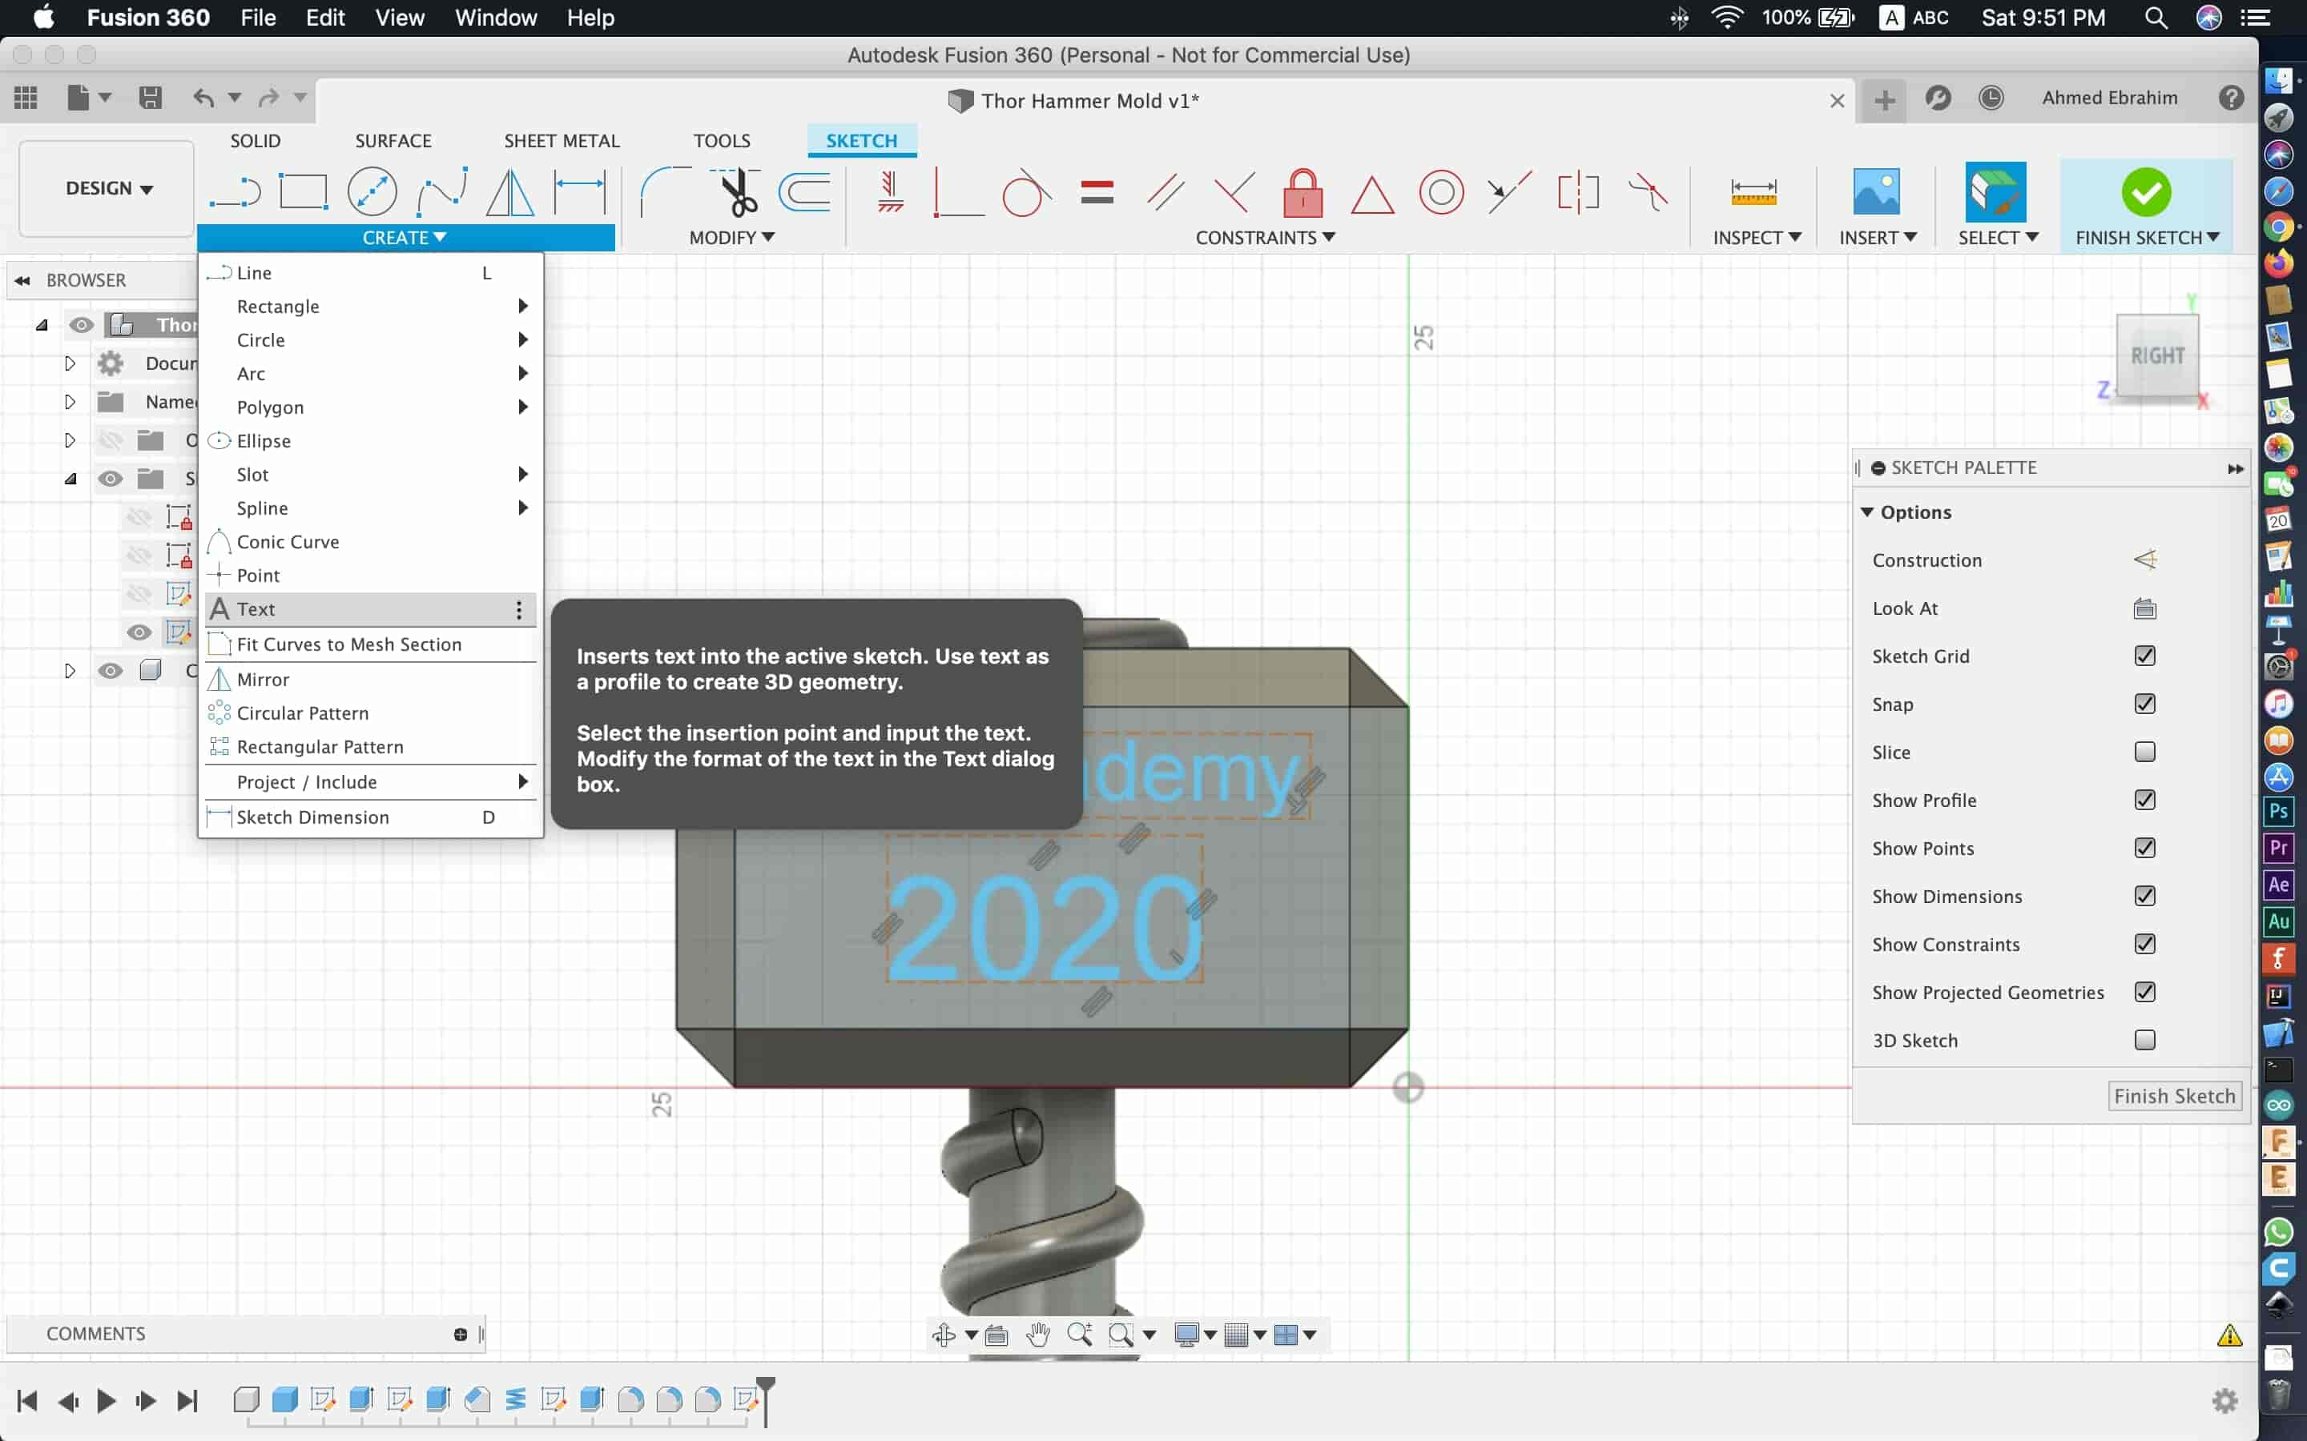Open Ahmed Ebrahim account menu
The width and height of the screenshot is (2307, 1441).
pos(2110,97)
